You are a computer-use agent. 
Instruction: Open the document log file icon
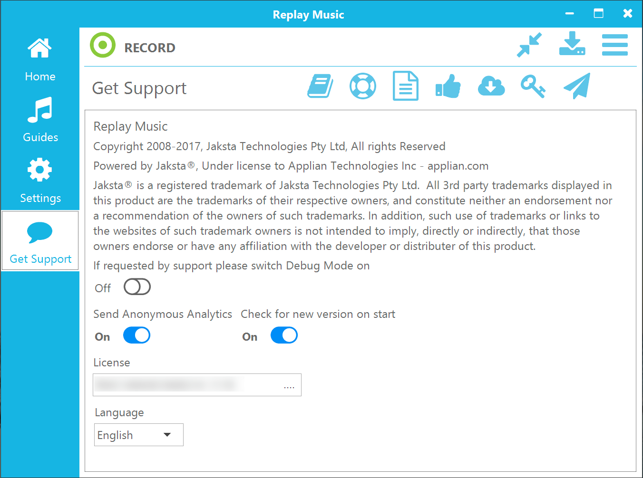[406, 86]
